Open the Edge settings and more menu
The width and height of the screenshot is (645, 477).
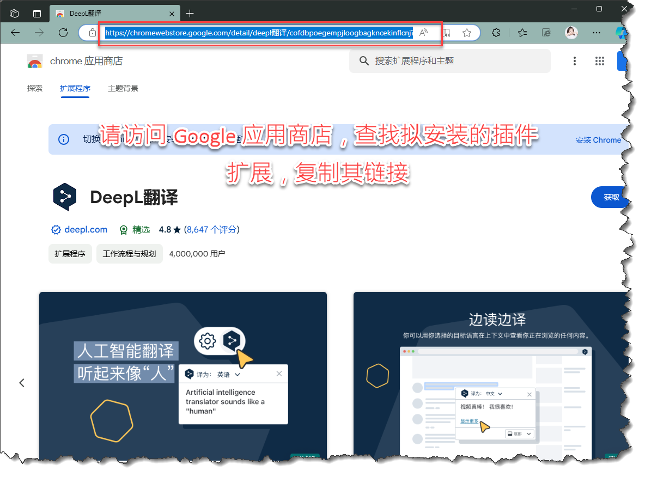[x=597, y=33]
